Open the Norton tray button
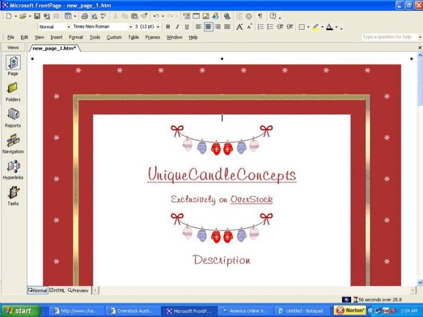The width and height of the screenshot is (423, 317). click(x=350, y=310)
